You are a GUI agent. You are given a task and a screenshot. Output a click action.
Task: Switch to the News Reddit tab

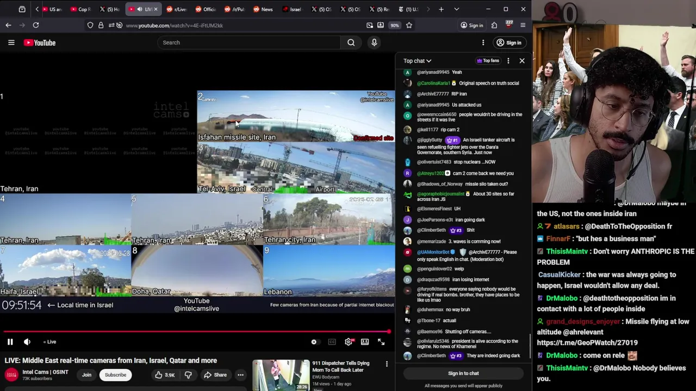263,9
